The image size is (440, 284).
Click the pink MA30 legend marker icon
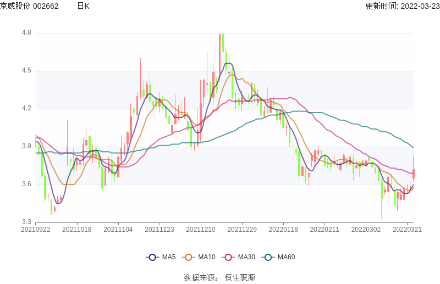228,257
